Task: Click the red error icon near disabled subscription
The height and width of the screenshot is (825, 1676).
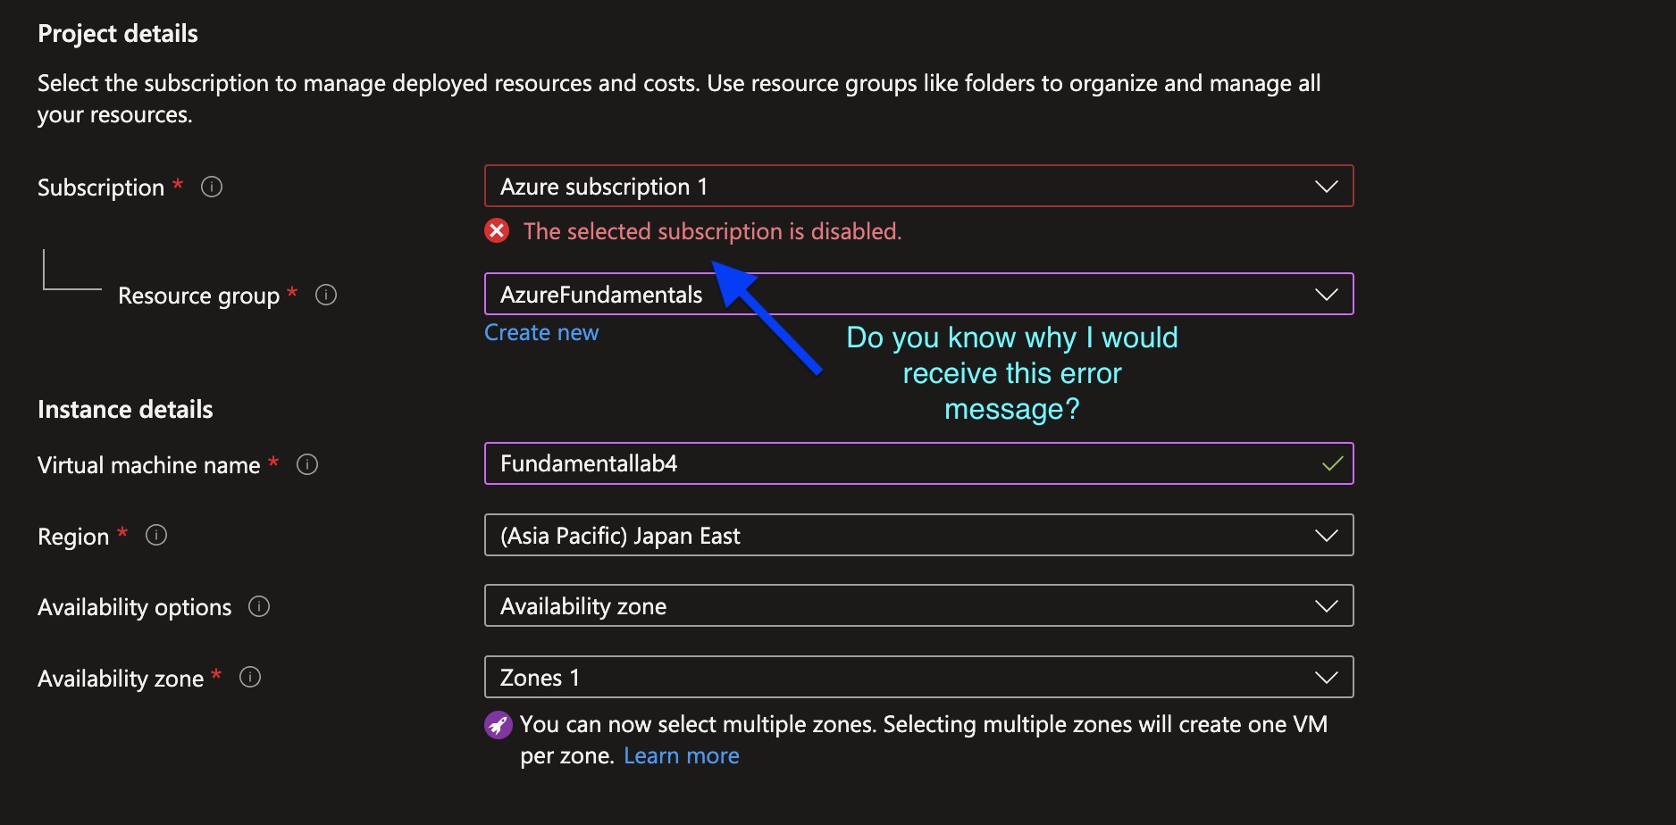Action: point(497,230)
